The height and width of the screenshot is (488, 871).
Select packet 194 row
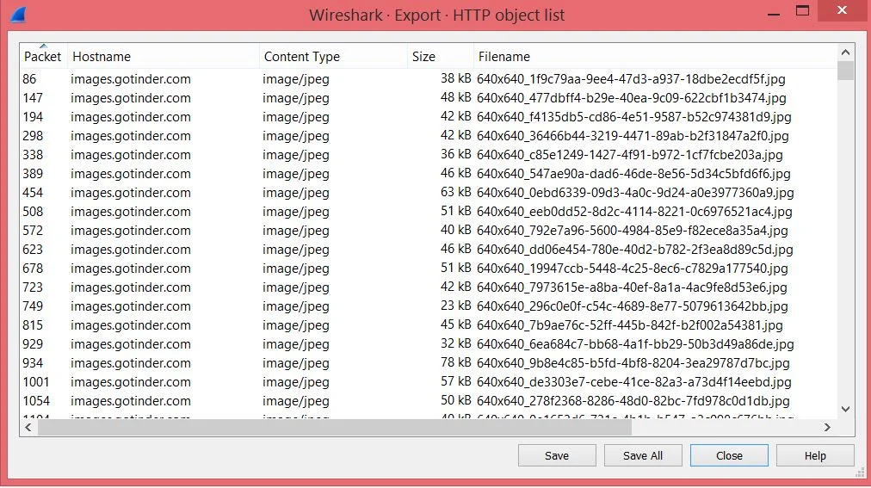pos(428,116)
